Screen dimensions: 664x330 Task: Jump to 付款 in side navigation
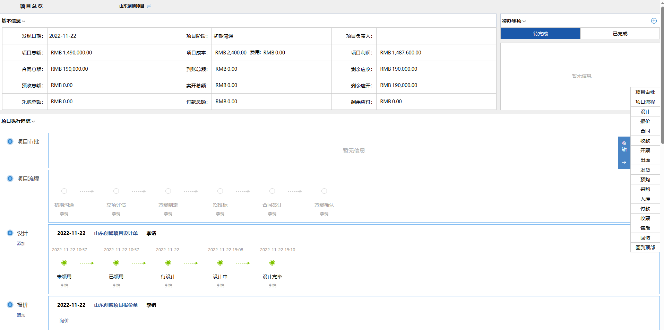click(645, 209)
